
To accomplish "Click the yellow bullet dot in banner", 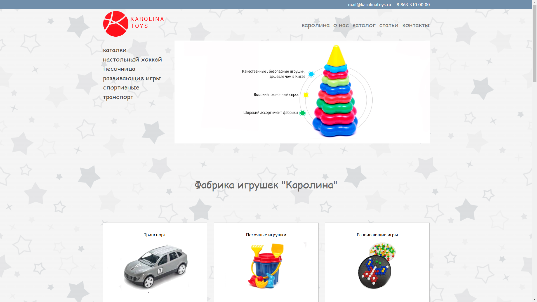I will (x=306, y=95).
